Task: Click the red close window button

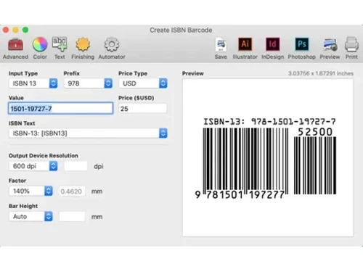Action: [x=6, y=30]
